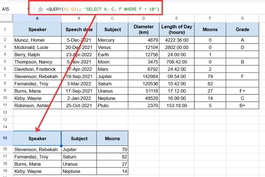Click moons value 79 in row 7
The height and width of the screenshot is (177, 265).
pyautogui.click(x=210, y=76)
